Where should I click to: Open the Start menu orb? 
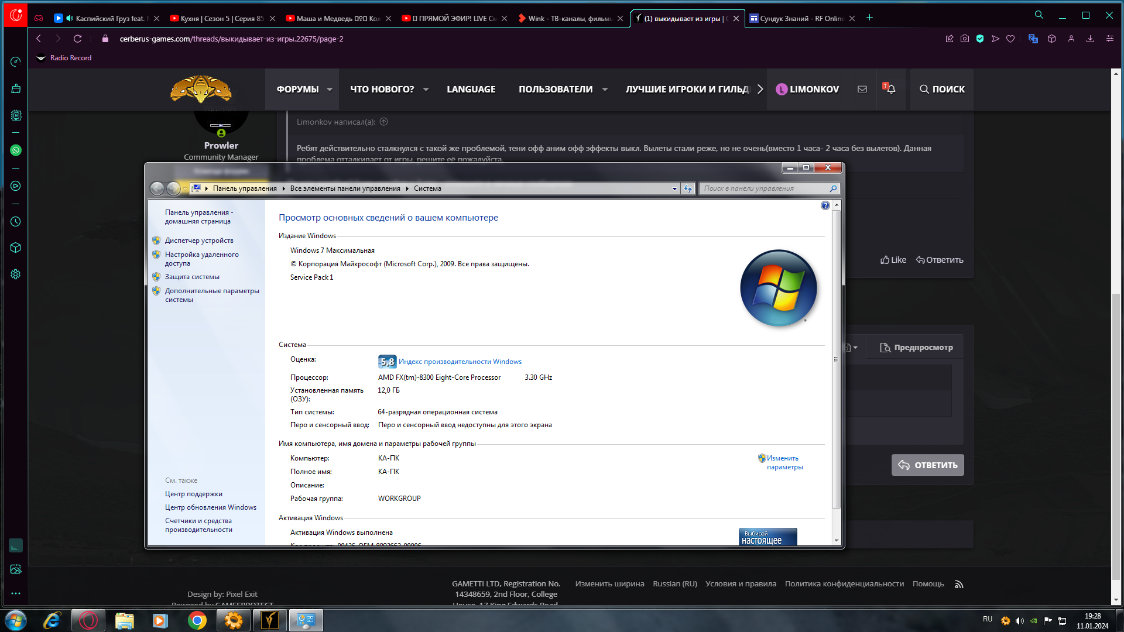point(16,620)
